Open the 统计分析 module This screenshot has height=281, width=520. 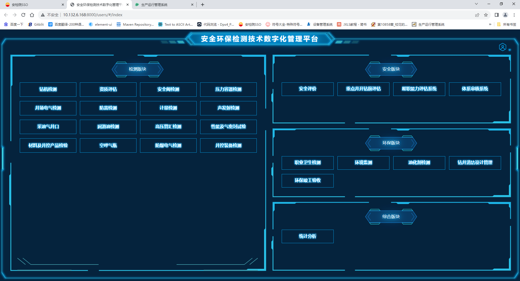coord(307,236)
